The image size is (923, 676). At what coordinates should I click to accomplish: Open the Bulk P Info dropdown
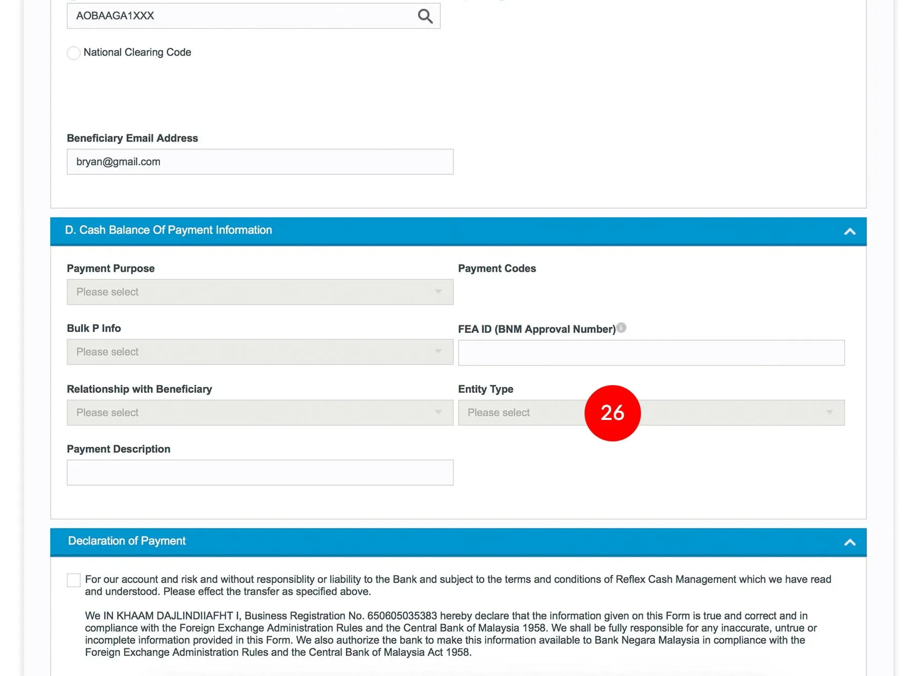pos(259,352)
